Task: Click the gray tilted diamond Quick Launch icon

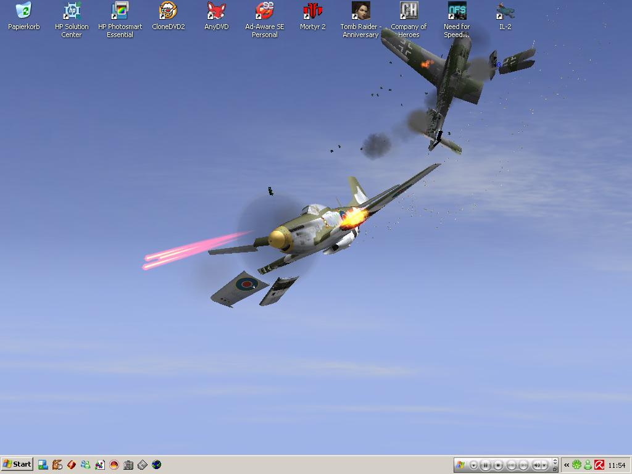Action: [x=143, y=465]
